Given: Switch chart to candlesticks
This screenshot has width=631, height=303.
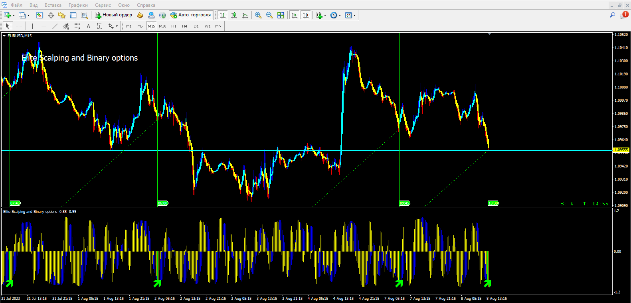Looking at the screenshot, I should point(234,15).
